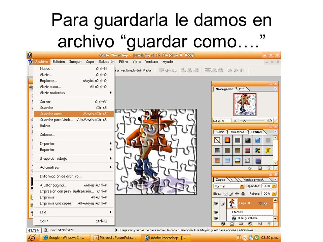The image size is (323, 242).
Task: Align left edges in options bar
Action: click(183, 71)
